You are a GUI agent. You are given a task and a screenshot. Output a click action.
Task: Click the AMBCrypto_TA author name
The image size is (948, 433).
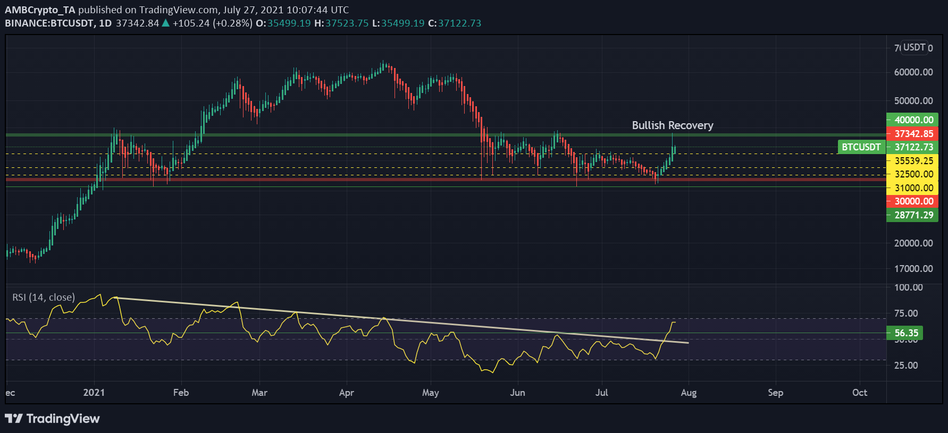coord(40,10)
